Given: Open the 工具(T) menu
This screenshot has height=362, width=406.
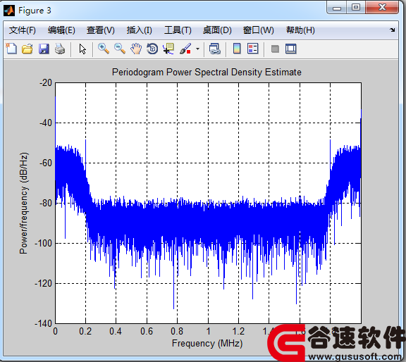Looking at the screenshot, I should click(x=178, y=30).
